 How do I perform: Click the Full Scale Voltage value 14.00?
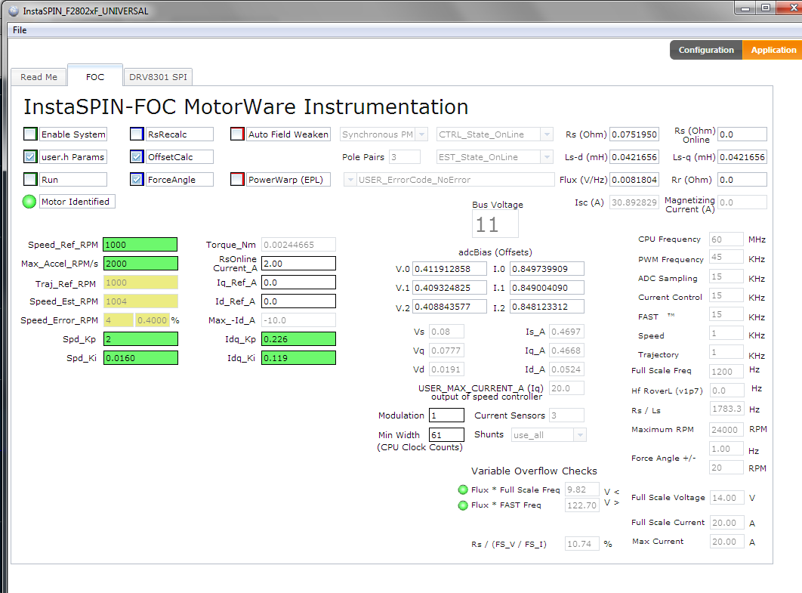coord(726,498)
